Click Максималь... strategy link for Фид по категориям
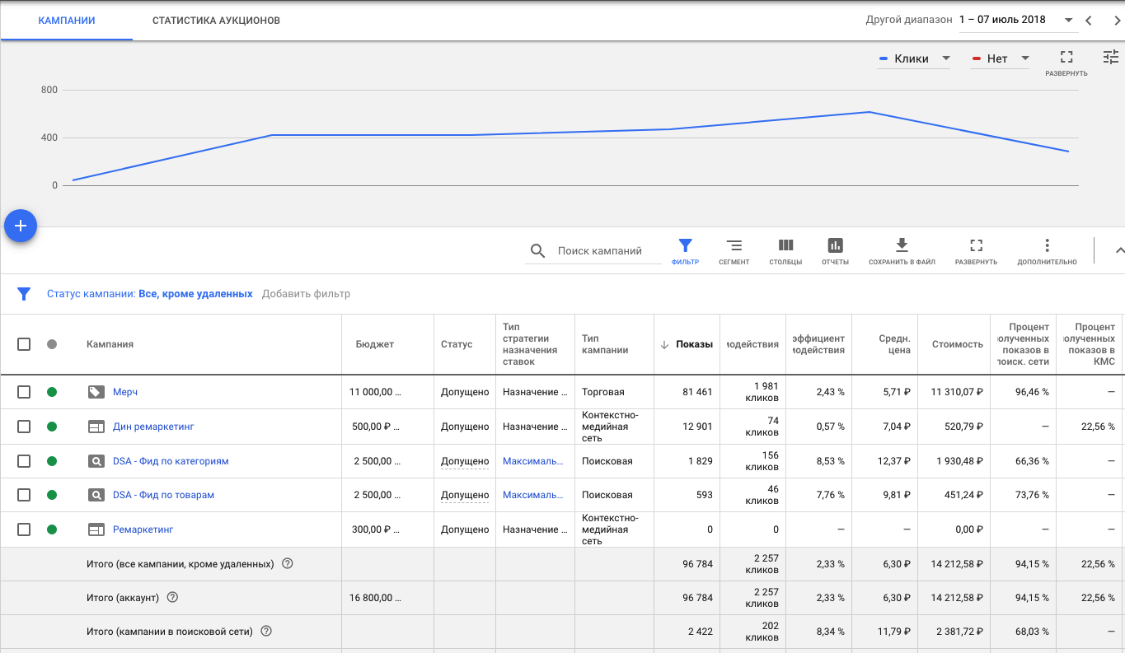1125x653 pixels. (x=533, y=461)
